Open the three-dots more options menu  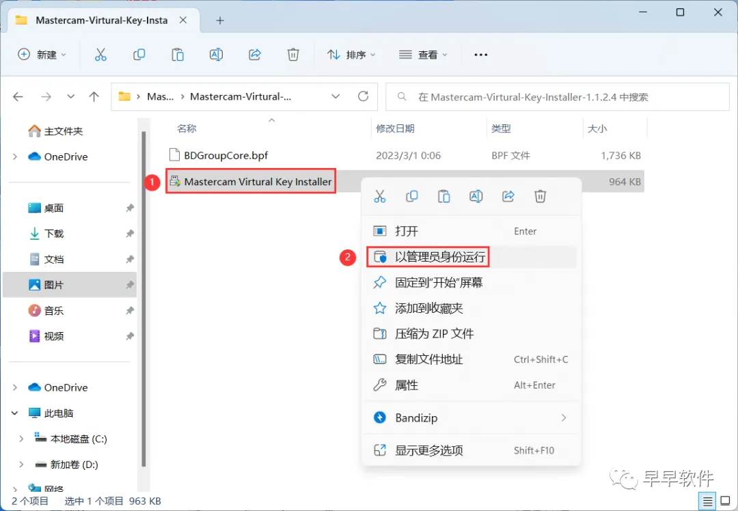pyautogui.click(x=480, y=55)
